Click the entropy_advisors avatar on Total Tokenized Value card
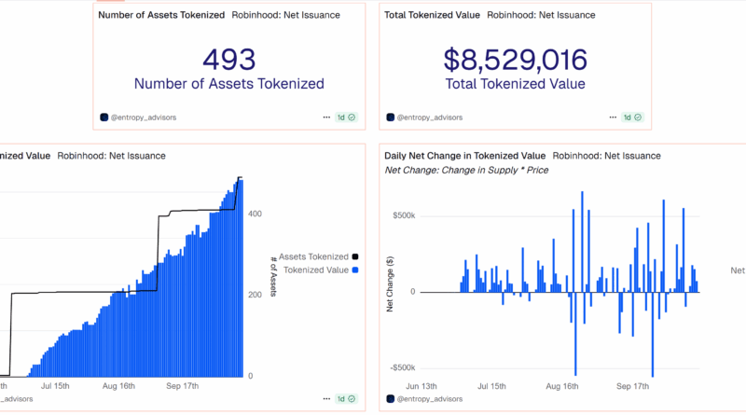 (390, 118)
